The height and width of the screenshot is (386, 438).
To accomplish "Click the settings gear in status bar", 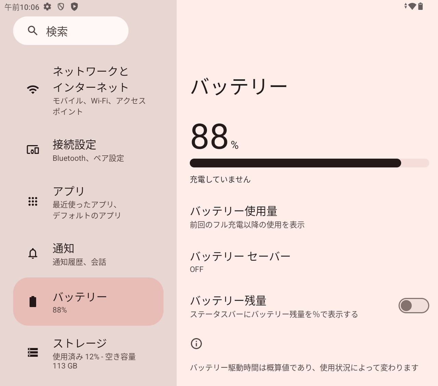I will (x=48, y=7).
